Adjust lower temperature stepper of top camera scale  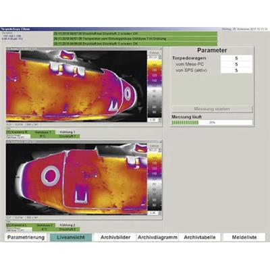tap(160, 120)
